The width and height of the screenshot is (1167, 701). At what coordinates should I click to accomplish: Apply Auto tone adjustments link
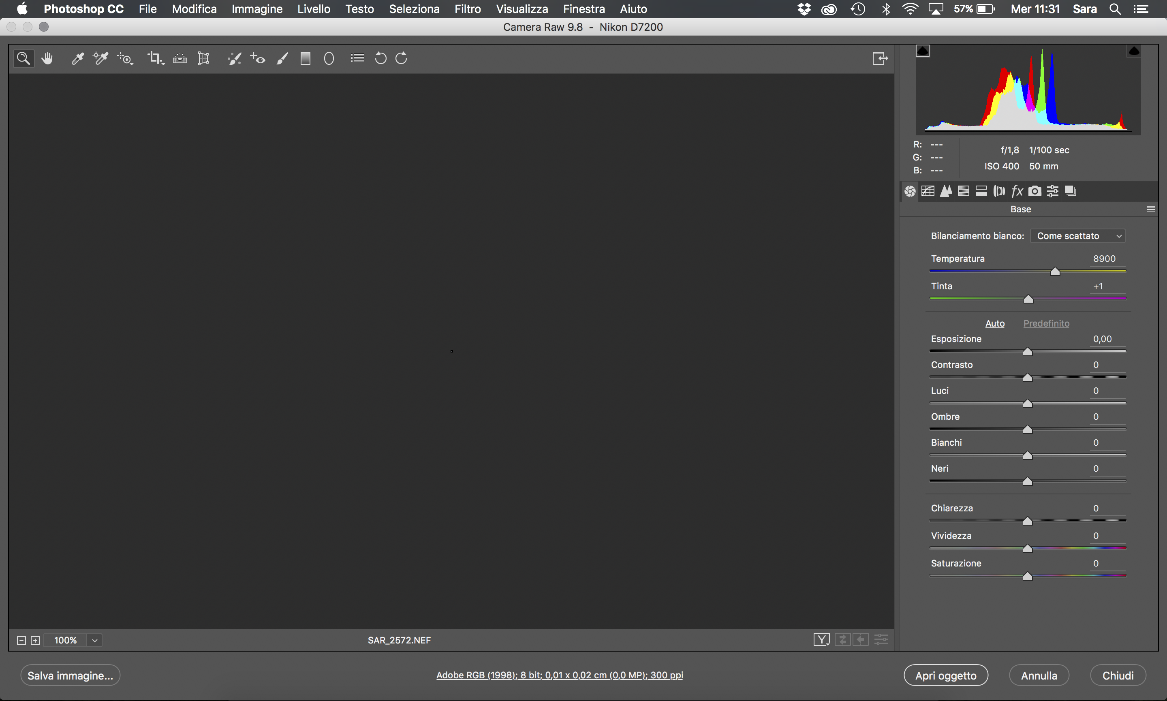click(995, 324)
